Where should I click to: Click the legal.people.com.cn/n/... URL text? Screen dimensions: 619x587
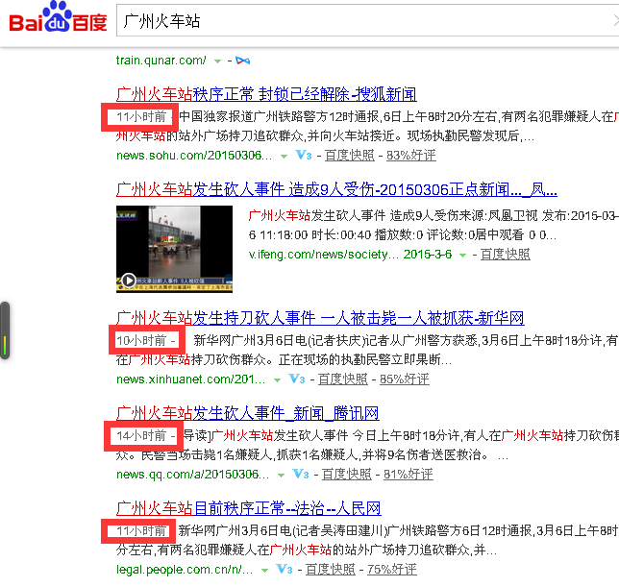(x=185, y=570)
